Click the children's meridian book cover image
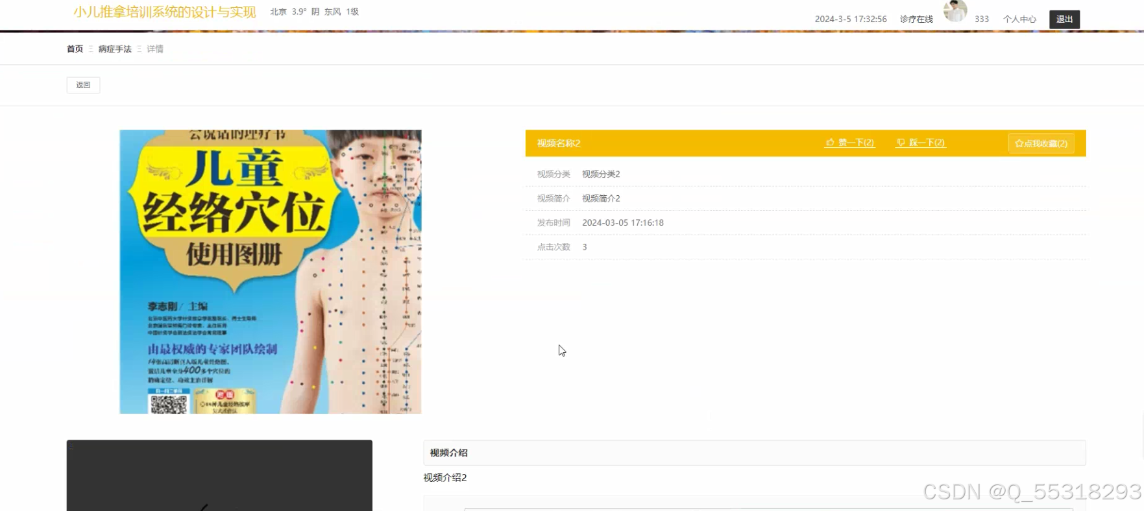Image resolution: width=1144 pixels, height=511 pixels. (x=271, y=272)
